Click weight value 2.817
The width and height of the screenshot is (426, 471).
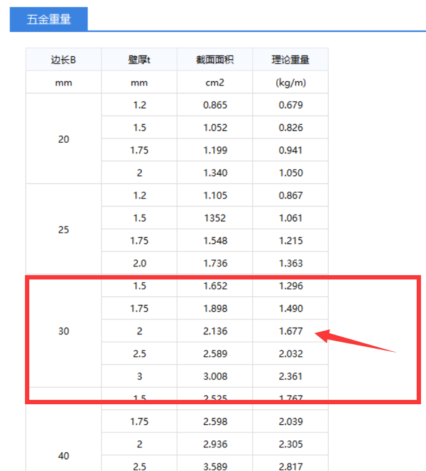pyautogui.click(x=291, y=467)
